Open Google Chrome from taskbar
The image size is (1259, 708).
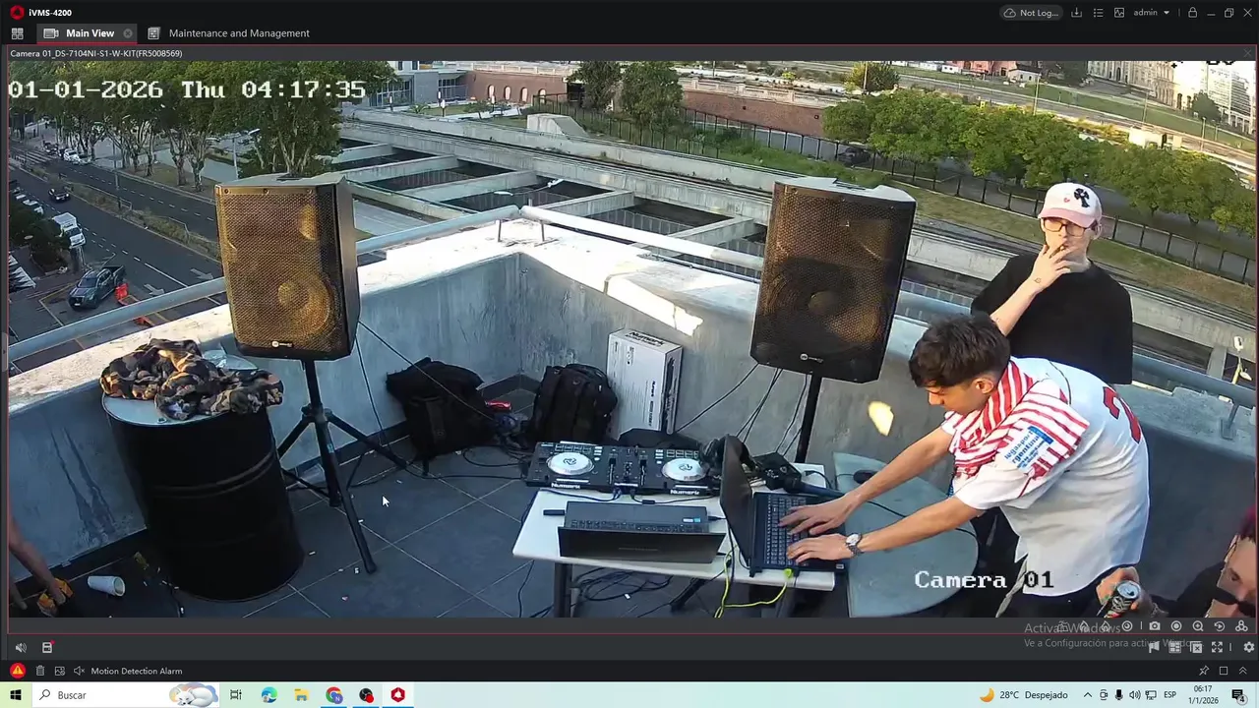334,695
